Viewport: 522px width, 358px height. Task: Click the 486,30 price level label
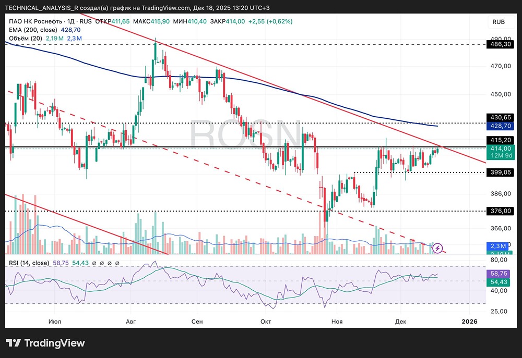click(501, 44)
